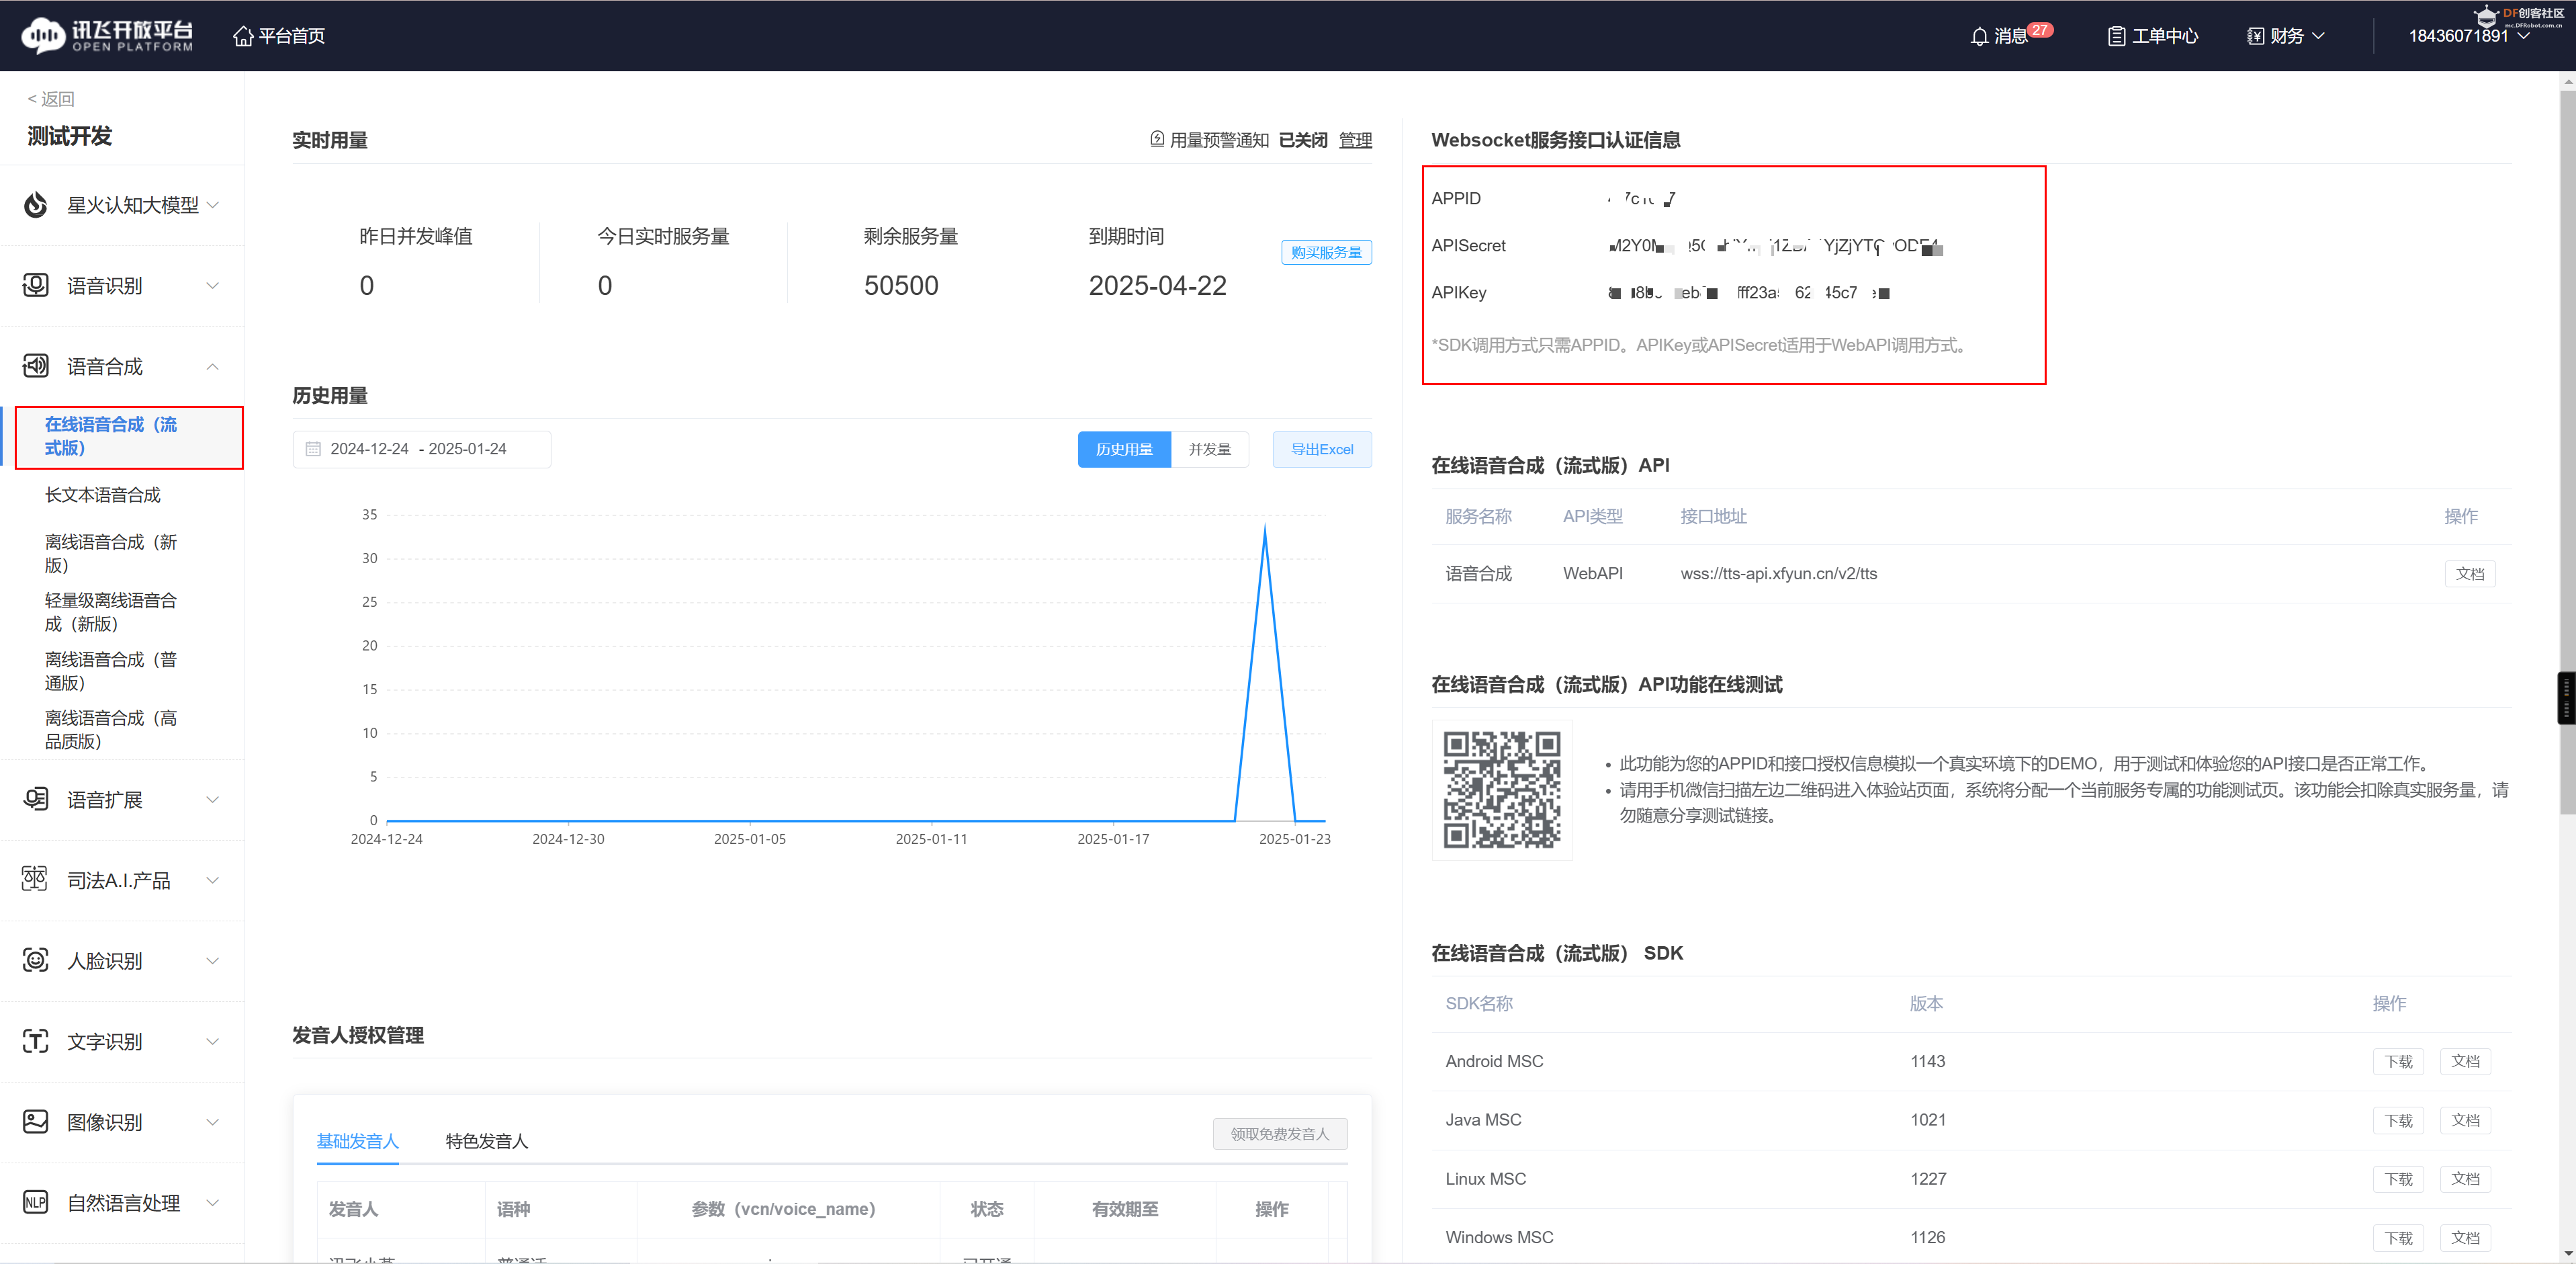Screen dimensions: 2576x1264
Task: Click the 司法A.I.产品 scales icon
Action: pos(36,880)
